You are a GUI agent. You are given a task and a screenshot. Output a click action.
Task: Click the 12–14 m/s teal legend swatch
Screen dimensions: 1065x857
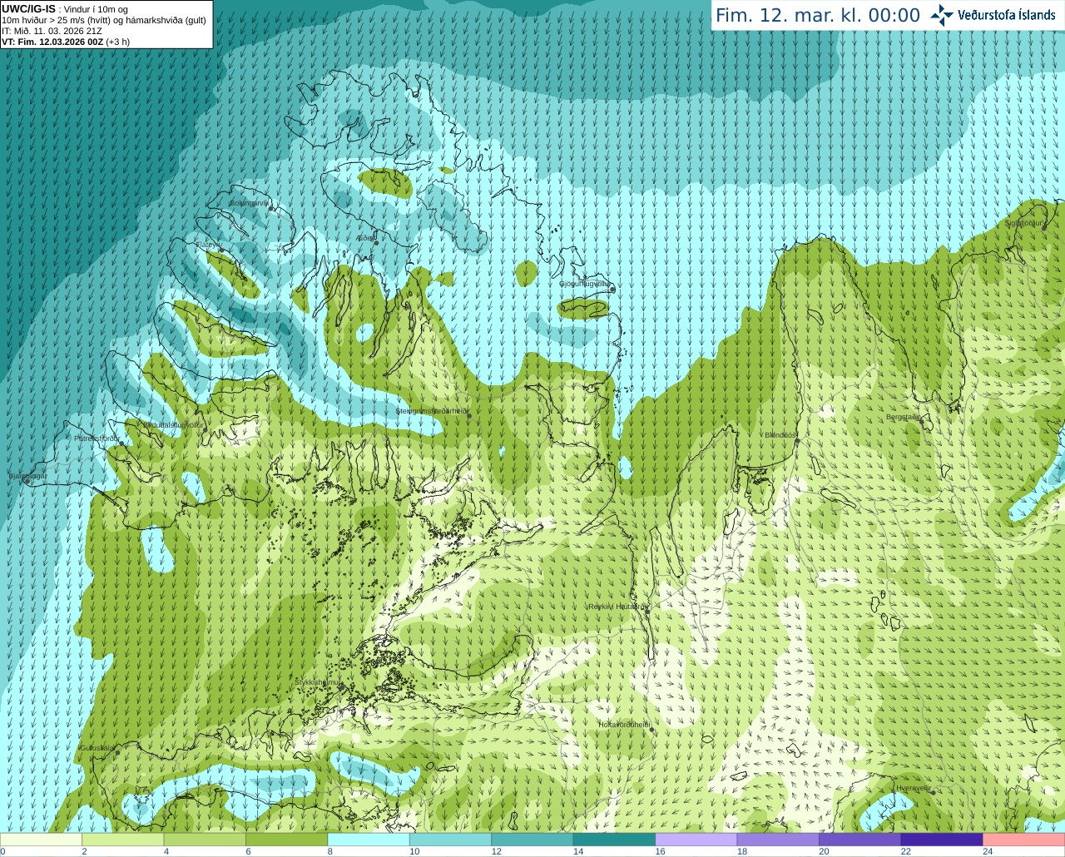coord(532,840)
